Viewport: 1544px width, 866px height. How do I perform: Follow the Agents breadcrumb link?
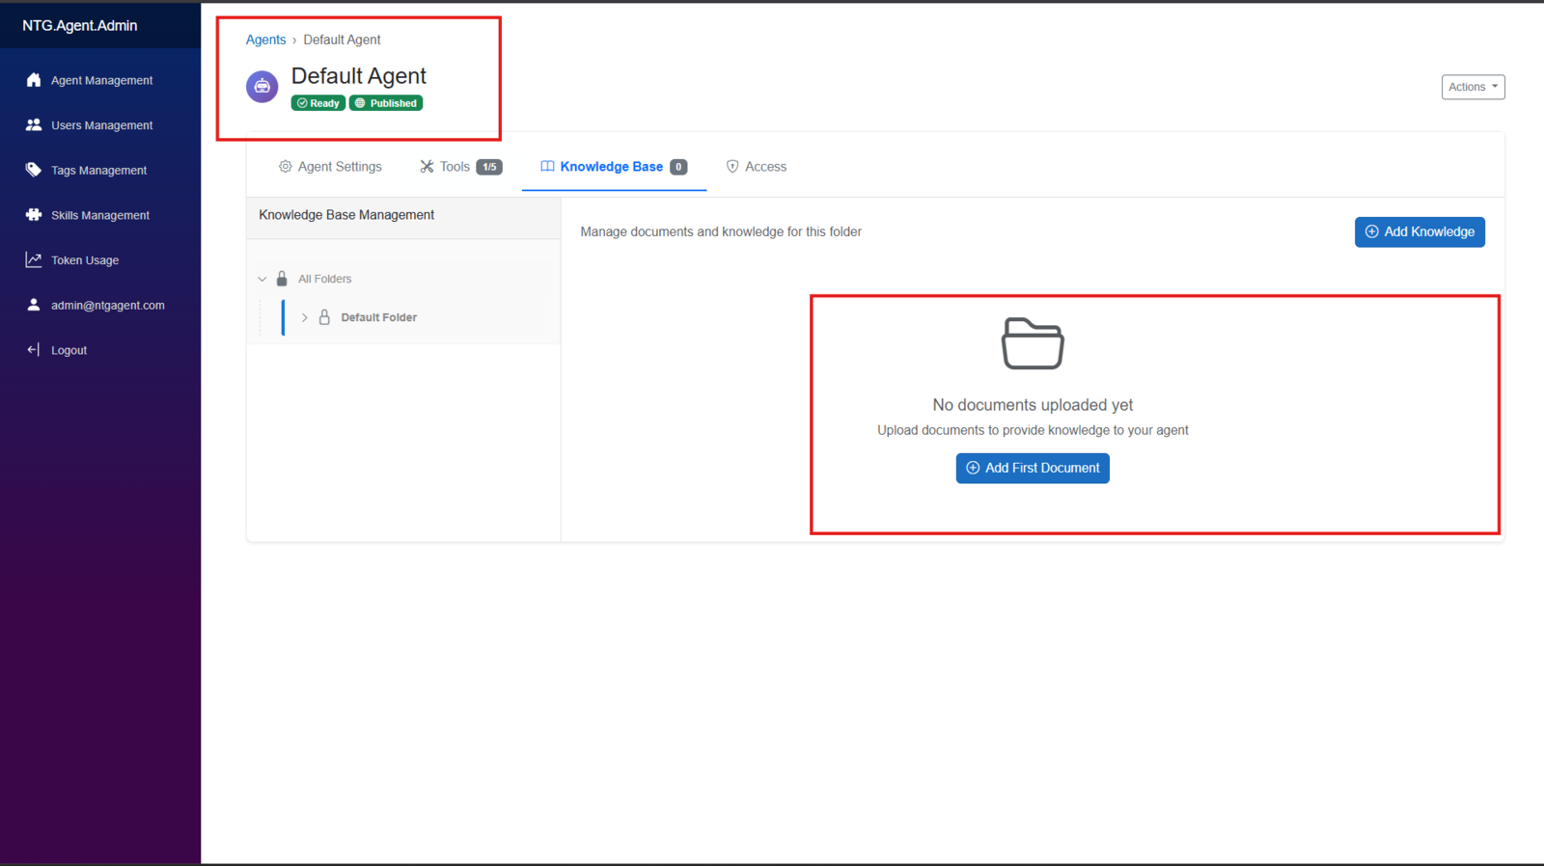pos(265,40)
